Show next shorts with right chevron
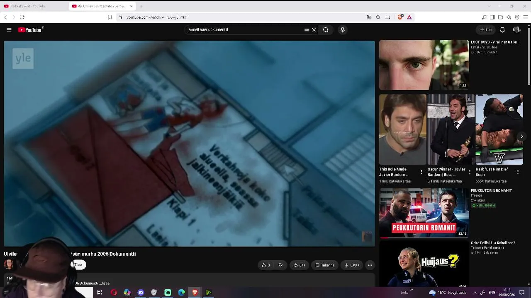This screenshot has width=531, height=298. [521, 137]
